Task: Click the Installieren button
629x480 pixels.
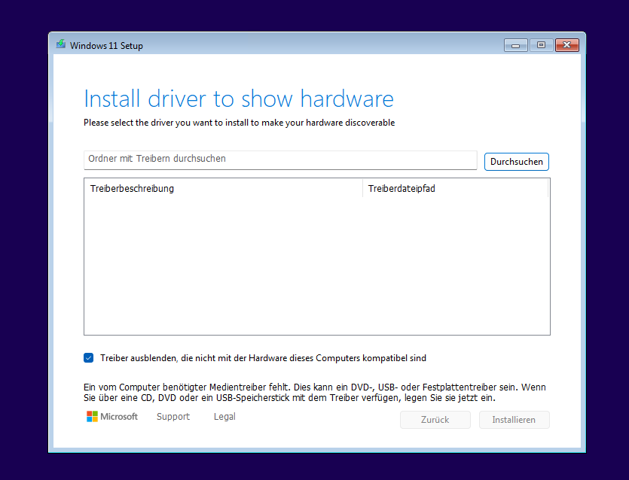Action: [514, 420]
